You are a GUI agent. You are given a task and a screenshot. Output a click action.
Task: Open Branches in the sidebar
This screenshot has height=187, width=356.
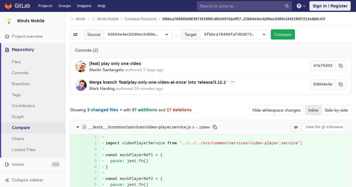coord(21,84)
